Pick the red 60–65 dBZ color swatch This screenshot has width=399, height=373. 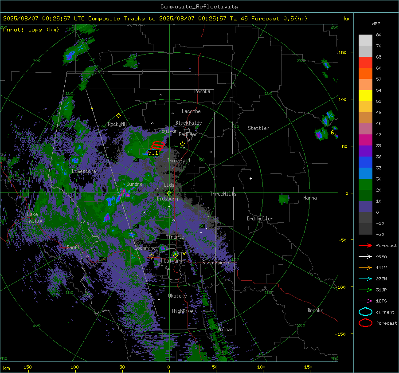click(365, 63)
